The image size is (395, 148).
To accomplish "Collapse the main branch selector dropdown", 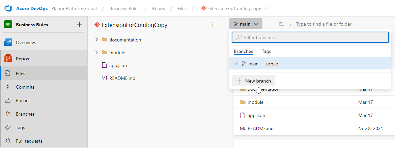I will click(x=246, y=24).
